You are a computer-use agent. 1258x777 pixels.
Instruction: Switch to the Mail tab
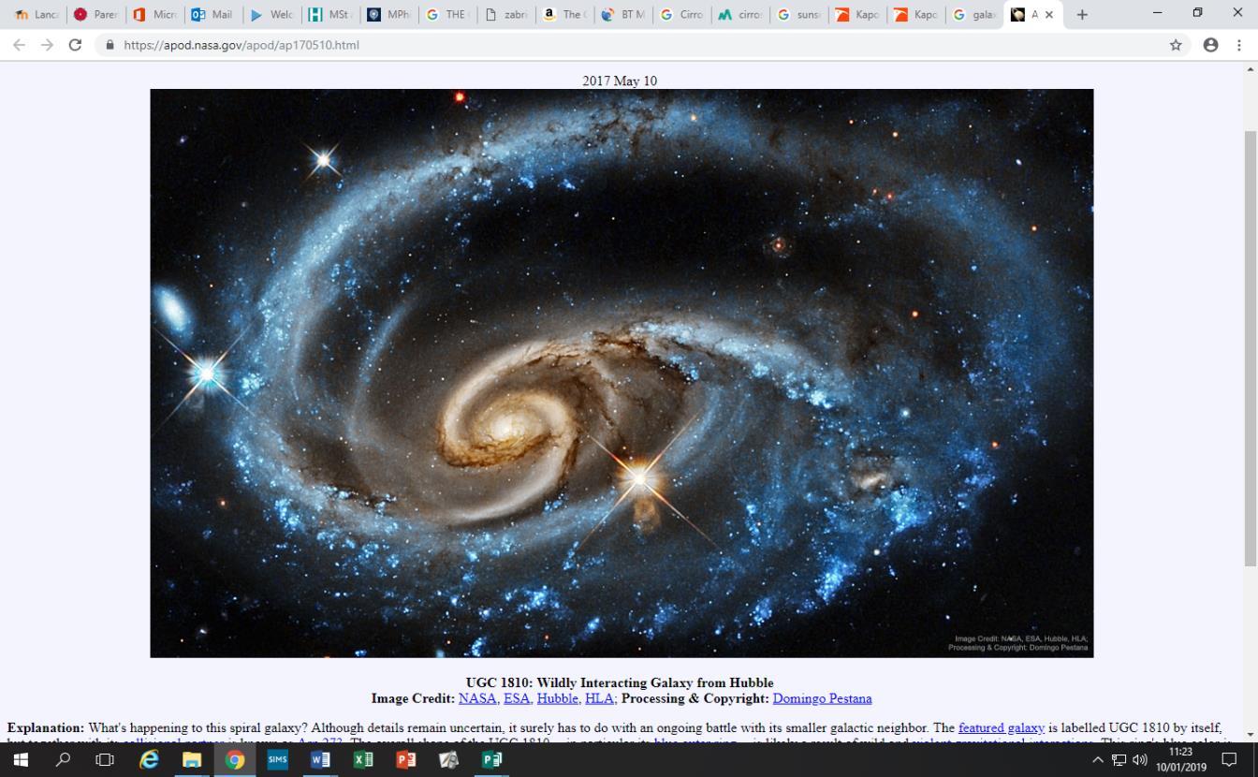click(212, 14)
